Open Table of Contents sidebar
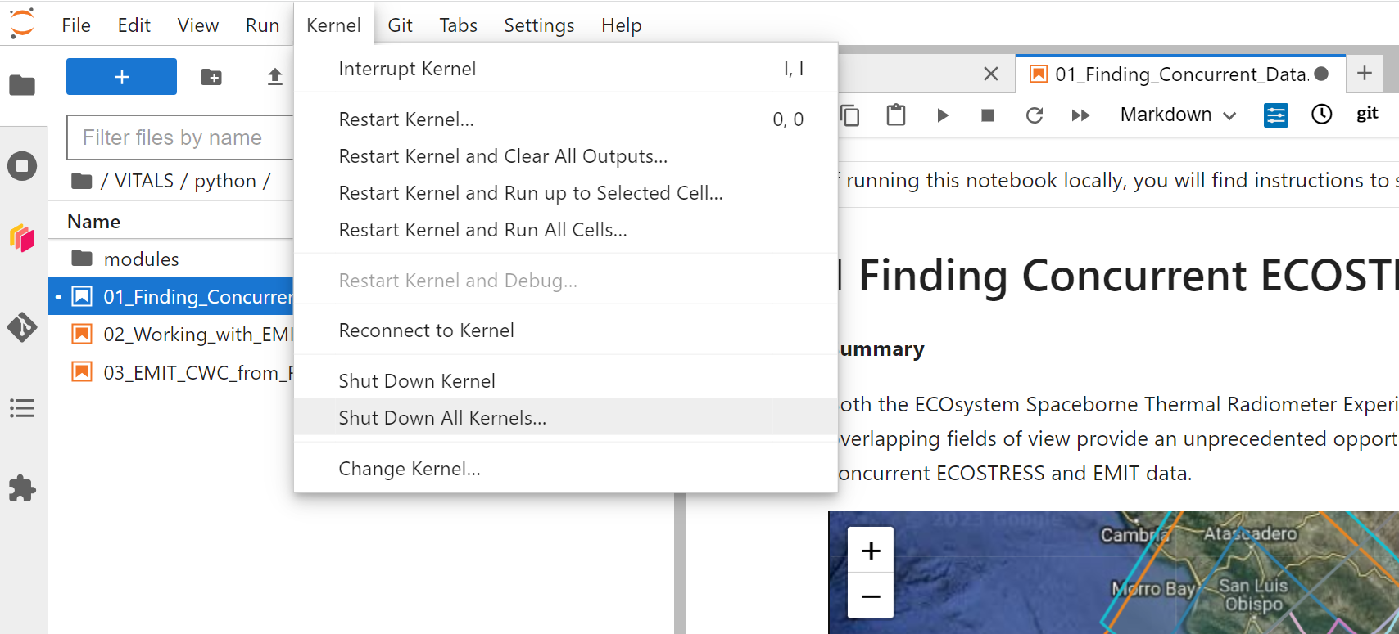 (x=22, y=408)
